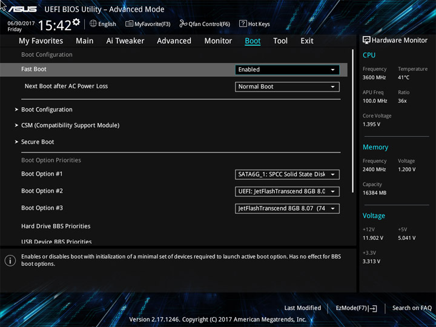Open the Tool tab
436x327 pixels.
(x=280, y=41)
